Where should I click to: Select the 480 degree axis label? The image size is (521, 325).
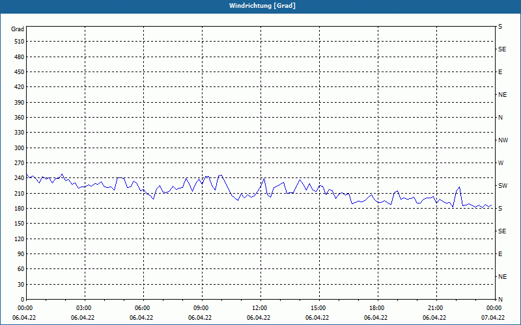tap(19, 57)
